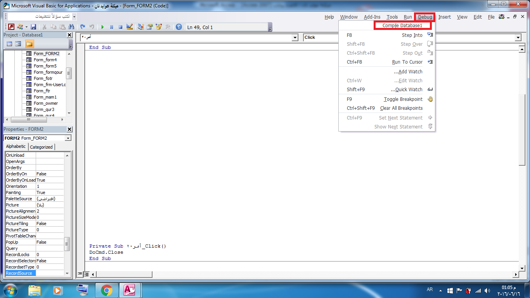
Task: Toggle Folders view in Project panel
Action: [x=29, y=44]
